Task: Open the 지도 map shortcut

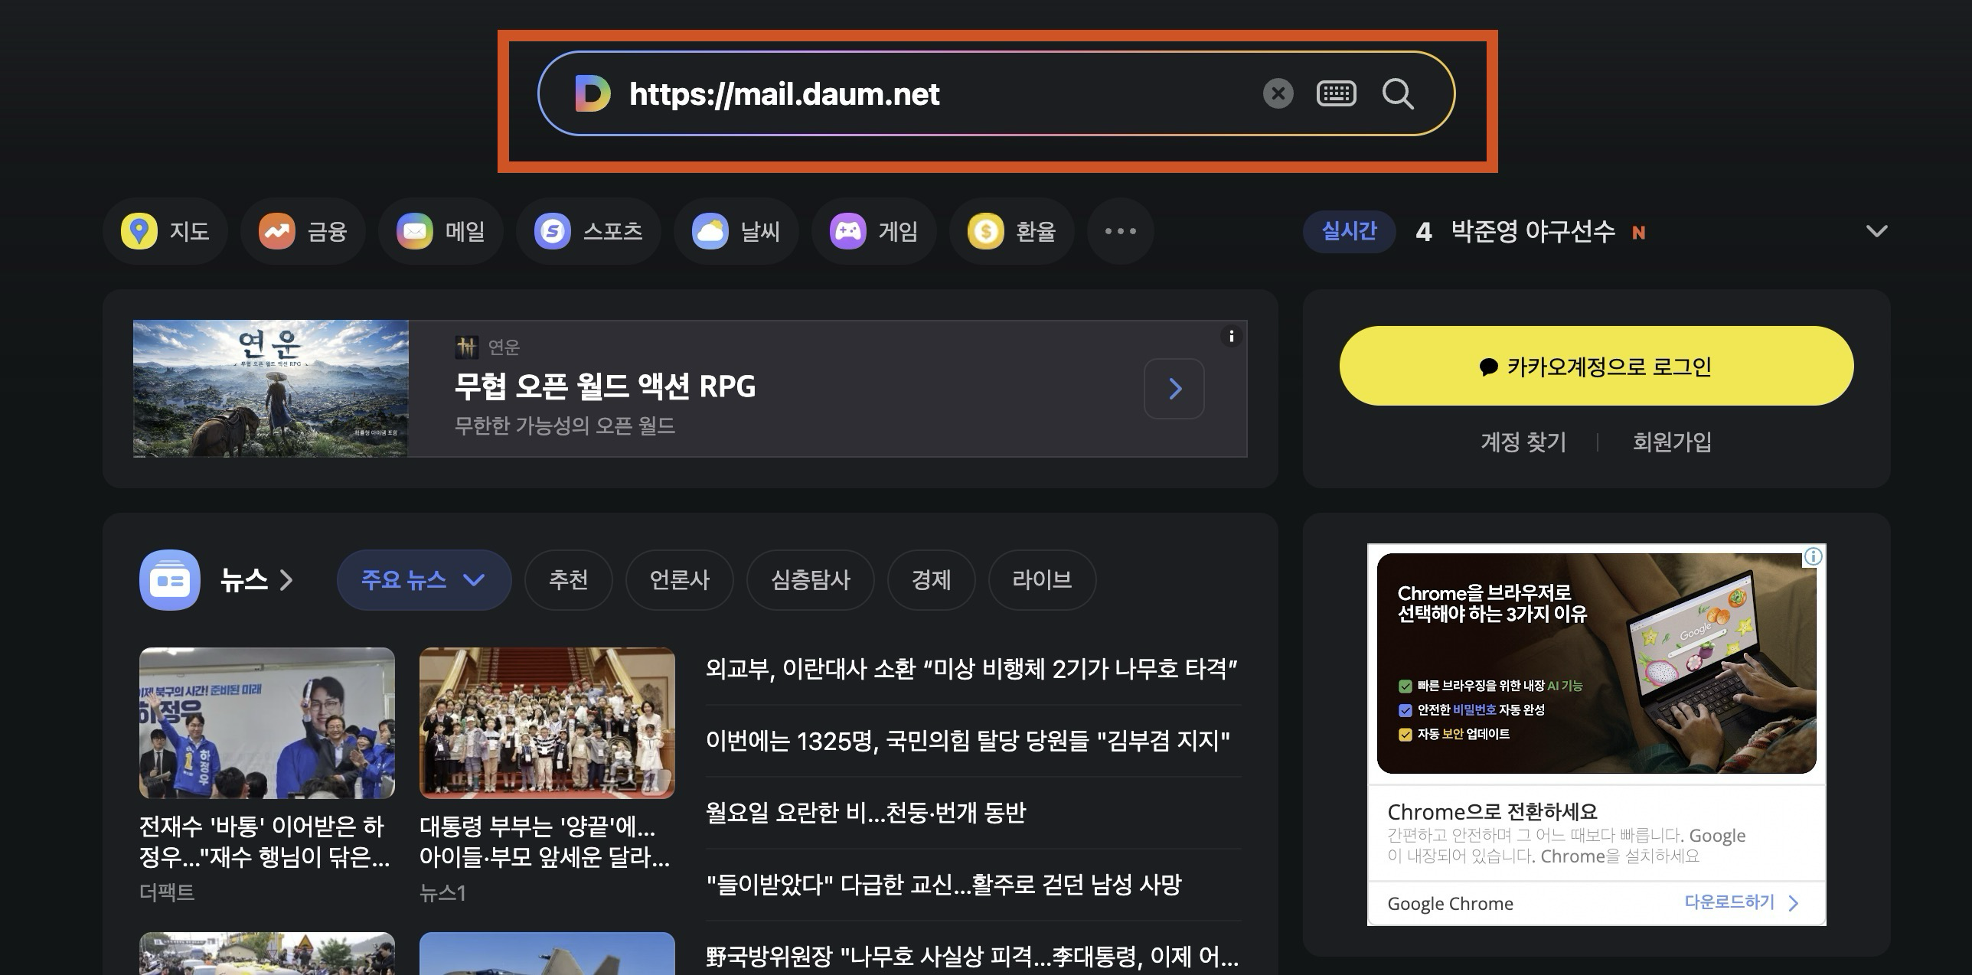Action: (165, 231)
